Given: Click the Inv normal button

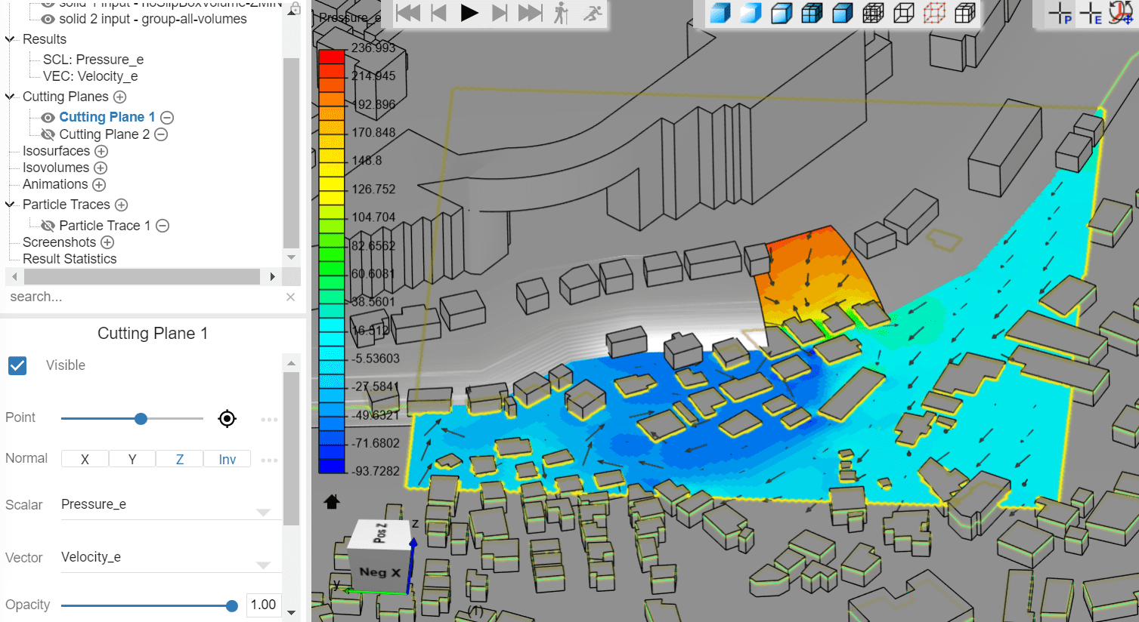Looking at the screenshot, I should [227, 459].
